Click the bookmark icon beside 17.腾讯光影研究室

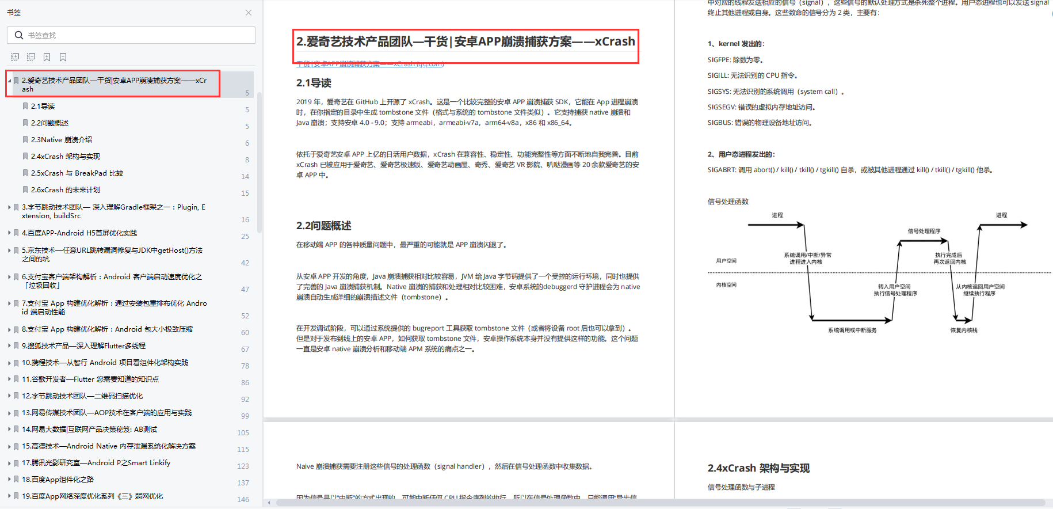coord(16,462)
